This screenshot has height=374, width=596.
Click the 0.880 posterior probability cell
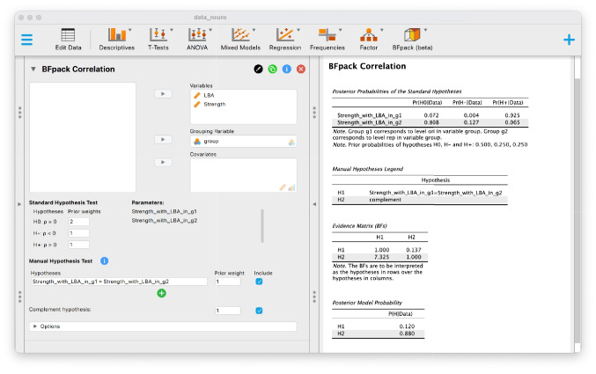click(407, 334)
